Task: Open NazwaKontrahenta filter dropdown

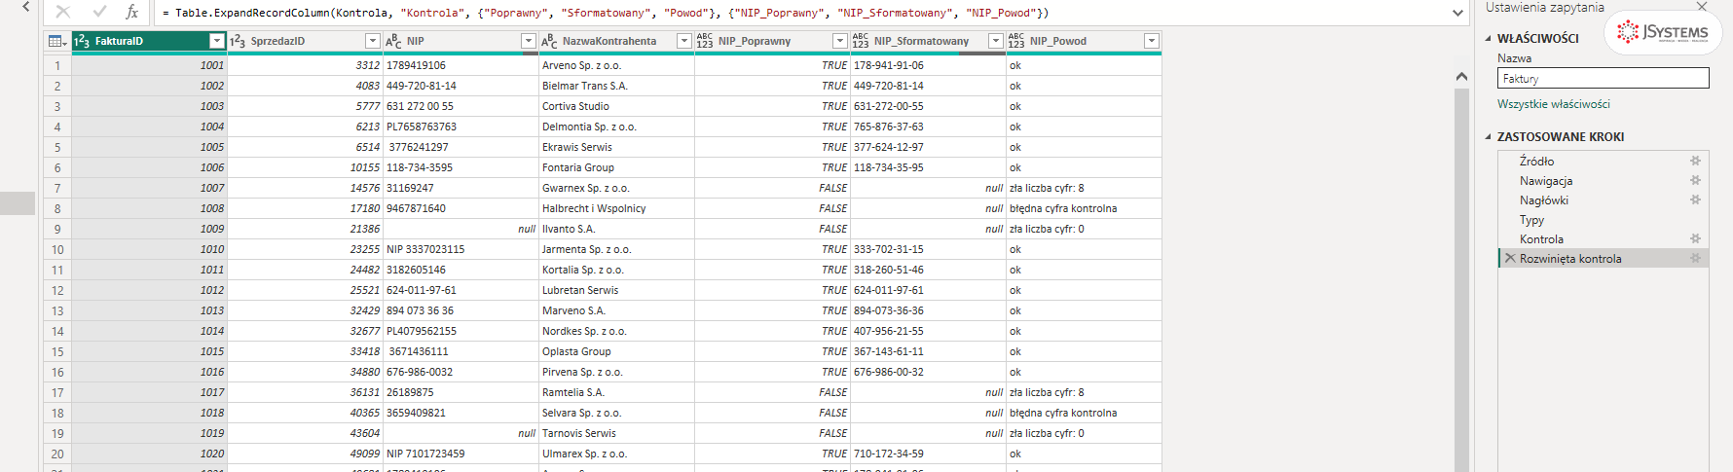Action: [683, 41]
